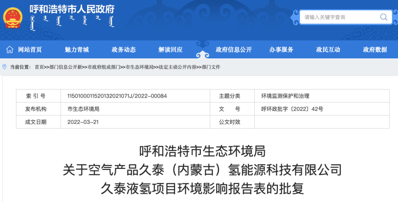Click title line 关于空气产品久泰（内蒙古）氢能源科技有限公司
Image resolution: width=398 pixels, height=202 pixels.
[x=202, y=170]
